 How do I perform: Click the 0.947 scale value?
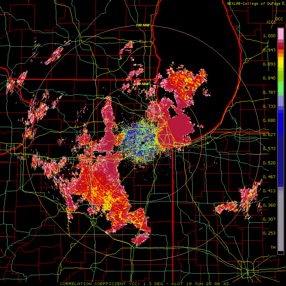pos(269,50)
